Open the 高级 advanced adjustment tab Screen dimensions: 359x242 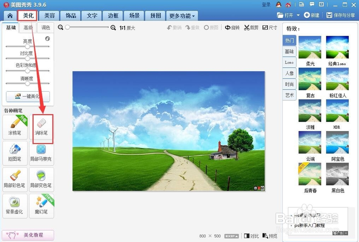(x=28, y=28)
